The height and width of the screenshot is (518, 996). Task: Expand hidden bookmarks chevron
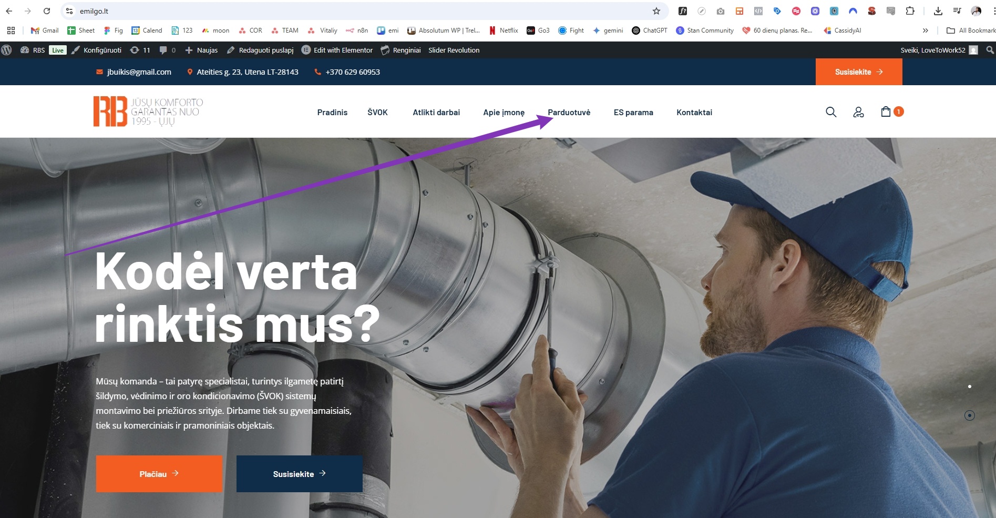click(x=926, y=31)
